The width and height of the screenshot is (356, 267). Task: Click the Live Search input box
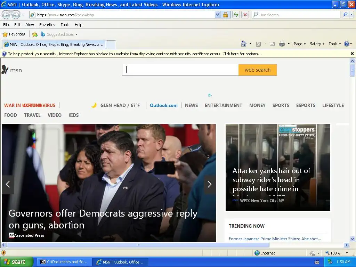[x=296, y=15]
